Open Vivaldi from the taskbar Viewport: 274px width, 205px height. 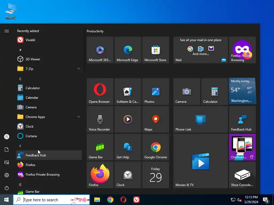tap(136, 200)
